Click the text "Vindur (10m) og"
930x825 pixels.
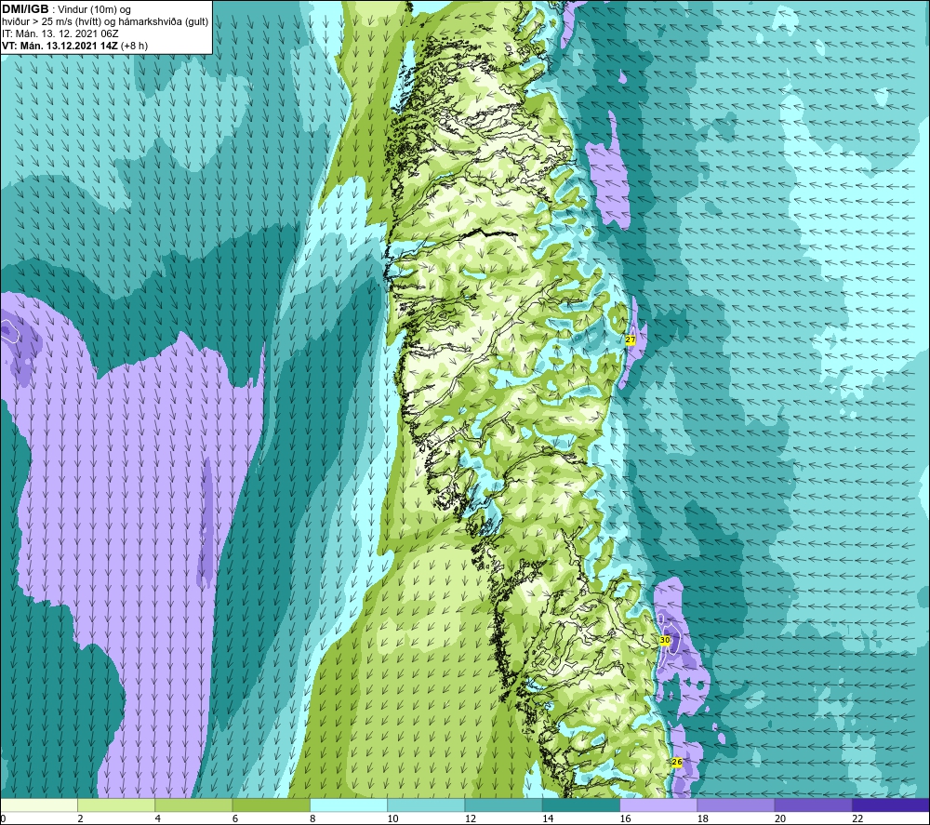click(94, 10)
